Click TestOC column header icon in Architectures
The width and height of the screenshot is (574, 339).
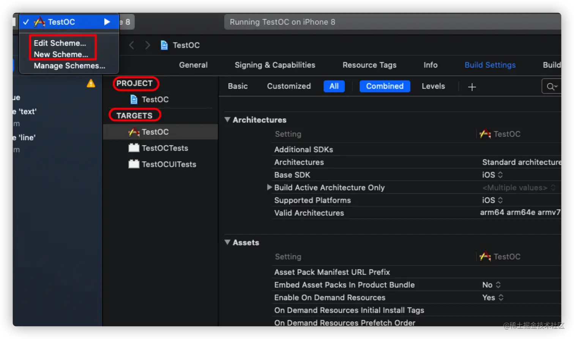click(485, 134)
